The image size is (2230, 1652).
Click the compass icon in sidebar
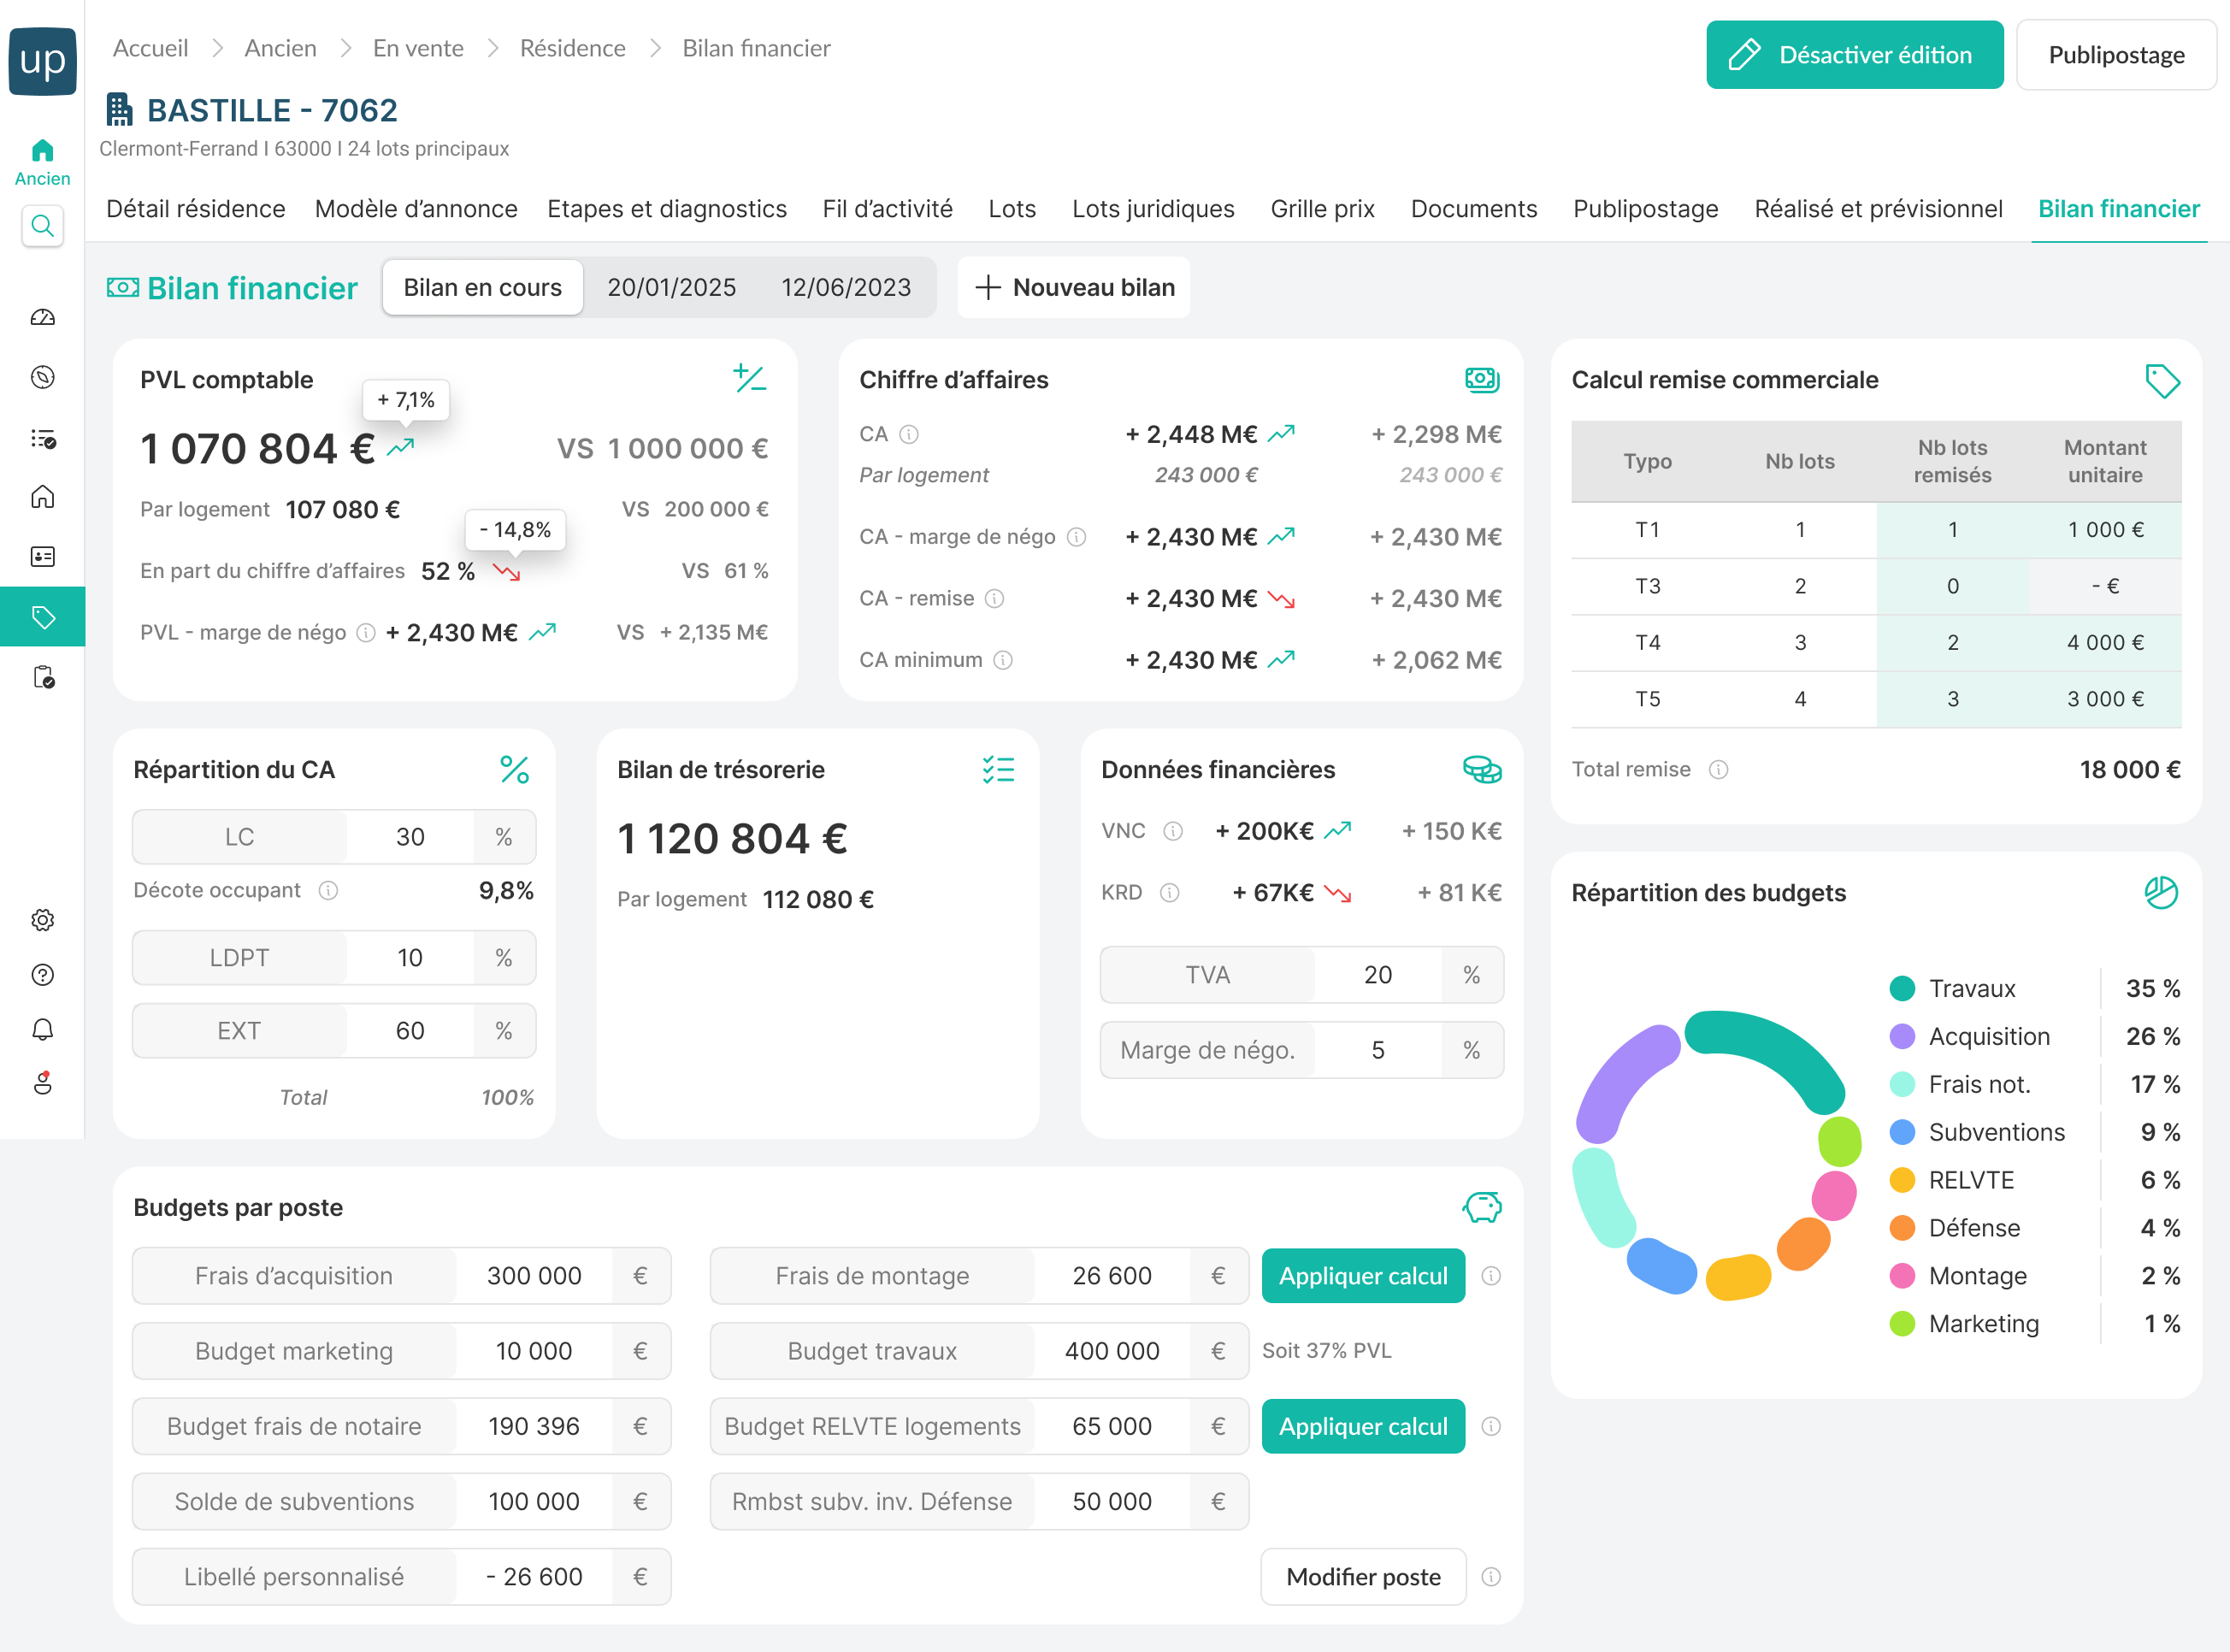(x=42, y=377)
